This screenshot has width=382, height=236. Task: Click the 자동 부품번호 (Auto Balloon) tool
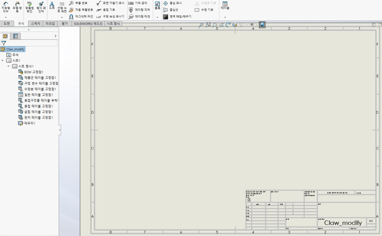[x=81, y=10]
